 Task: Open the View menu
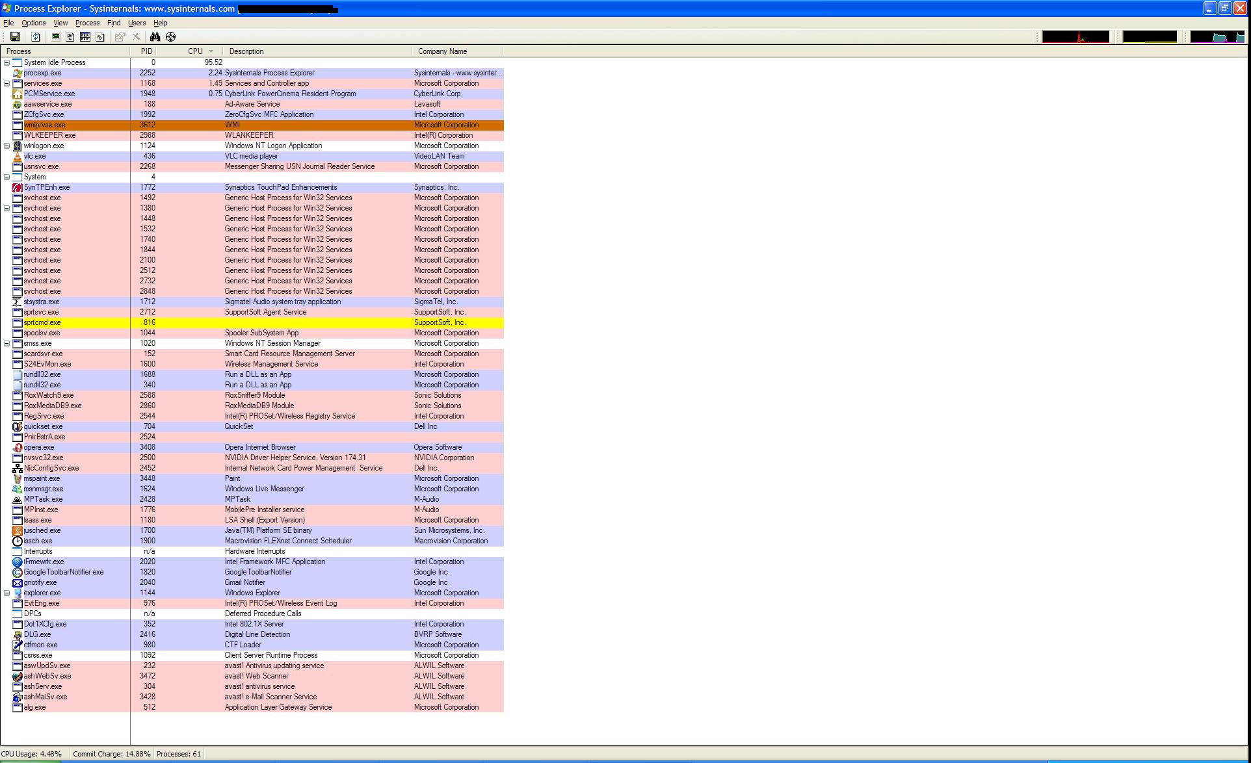60,23
